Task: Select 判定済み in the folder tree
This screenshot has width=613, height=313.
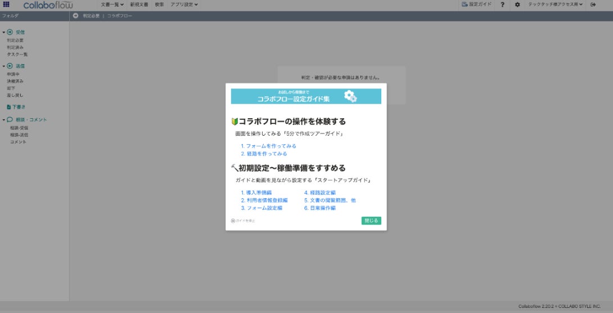Action: tap(15, 47)
